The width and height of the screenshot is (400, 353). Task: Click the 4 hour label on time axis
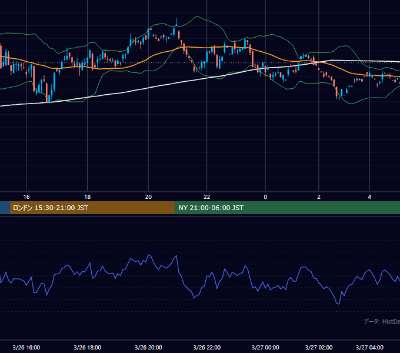pyautogui.click(x=369, y=197)
